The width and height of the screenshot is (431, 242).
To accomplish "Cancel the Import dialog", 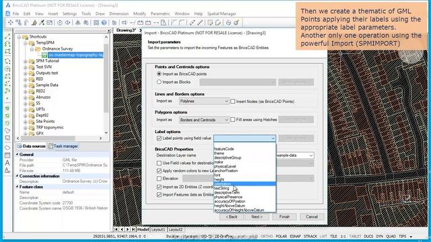I will 312,216.
